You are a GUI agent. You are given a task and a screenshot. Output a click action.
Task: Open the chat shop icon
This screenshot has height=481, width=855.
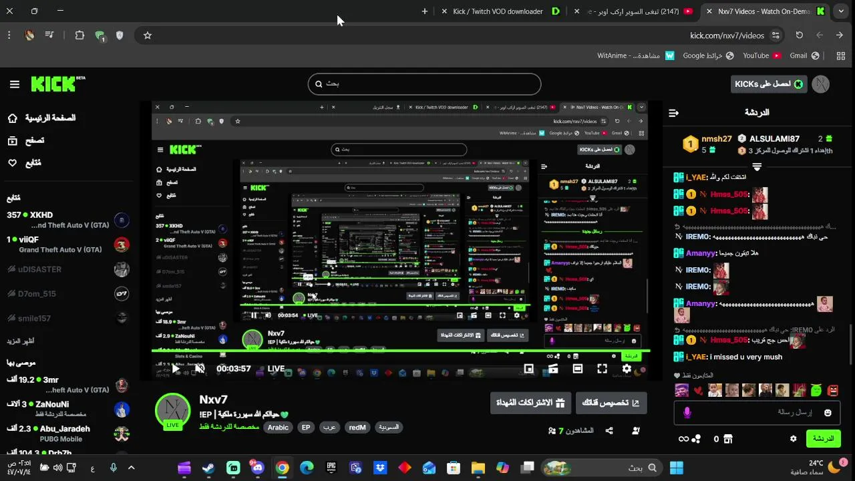coord(728,439)
